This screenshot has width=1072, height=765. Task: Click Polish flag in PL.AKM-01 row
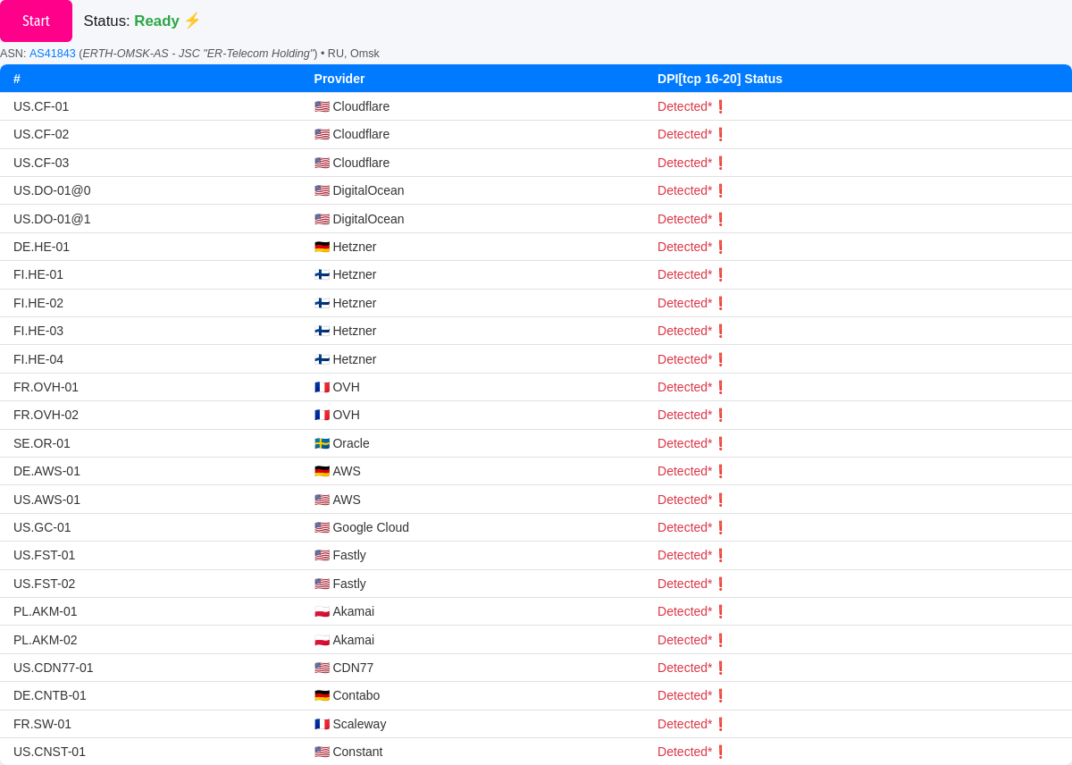click(x=322, y=611)
